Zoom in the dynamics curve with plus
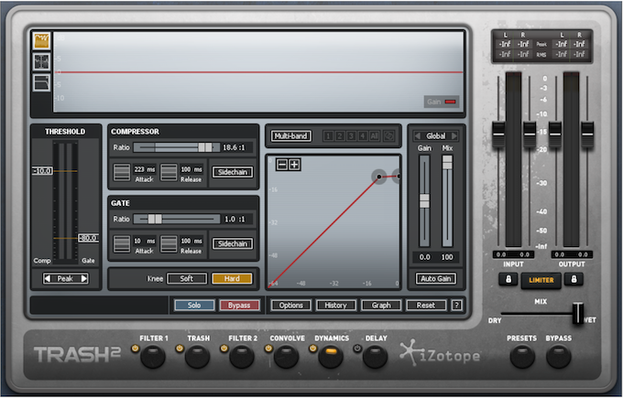This screenshot has height=398, width=623. [x=294, y=165]
